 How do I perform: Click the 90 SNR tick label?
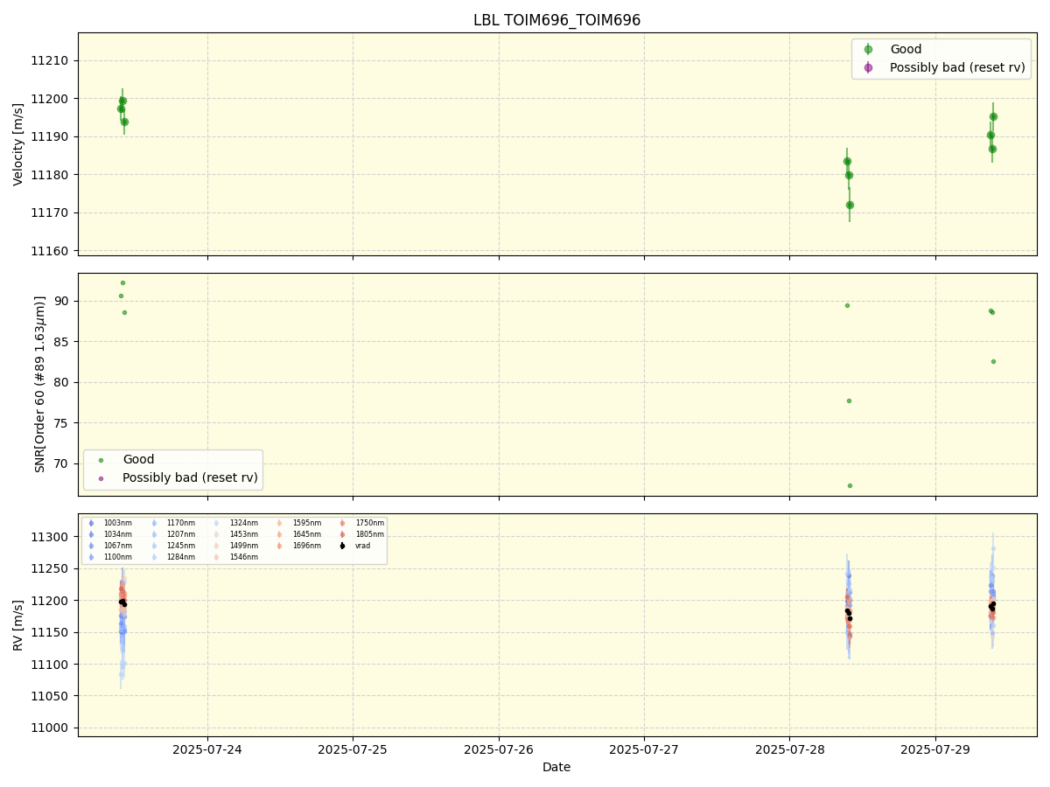(62, 301)
